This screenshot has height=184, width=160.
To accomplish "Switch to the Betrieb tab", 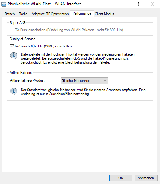I will click(10, 14).
